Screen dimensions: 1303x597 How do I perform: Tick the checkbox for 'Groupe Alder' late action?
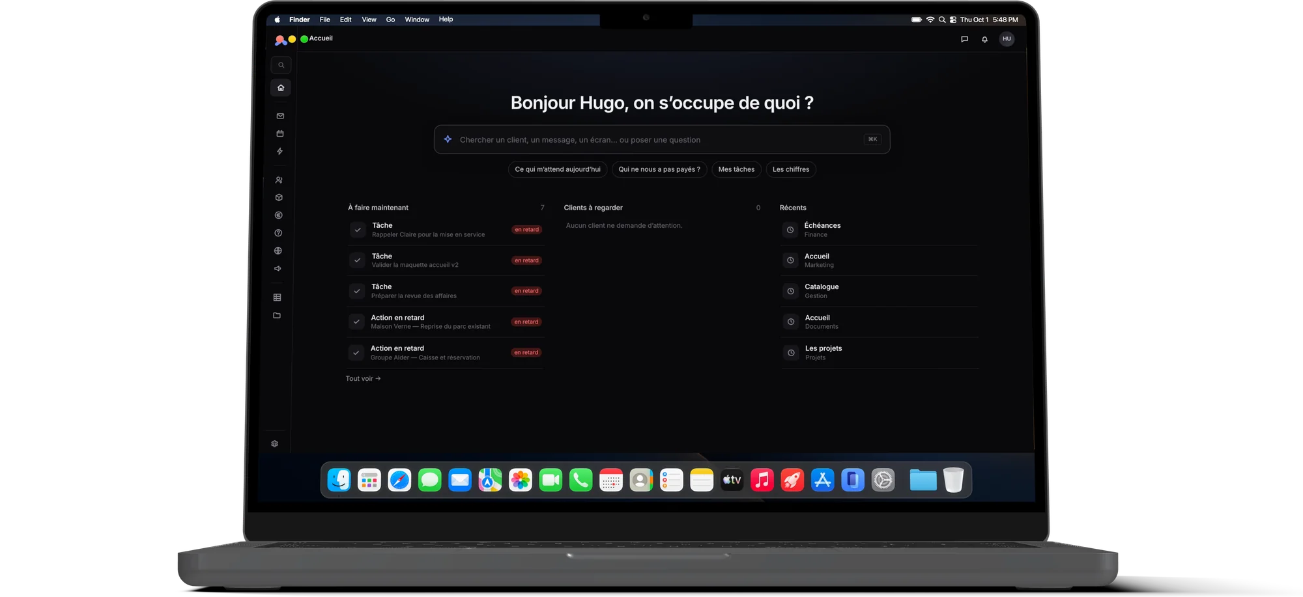(356, 353)
